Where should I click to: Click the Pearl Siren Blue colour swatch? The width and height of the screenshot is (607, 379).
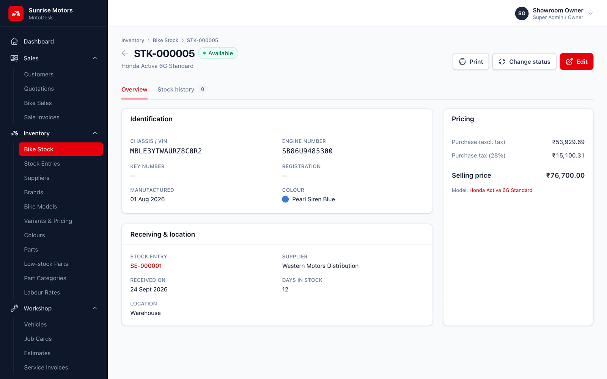(285, 199)
